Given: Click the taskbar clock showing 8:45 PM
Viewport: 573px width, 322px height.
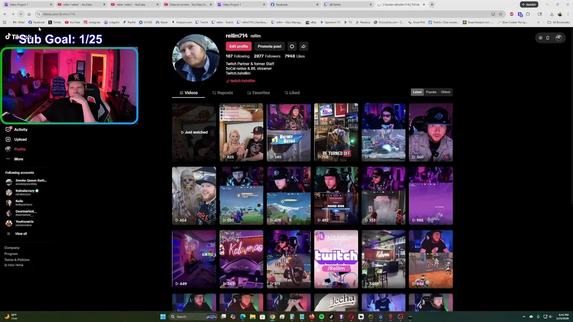Looking at the screenshot, I should 564,317.
